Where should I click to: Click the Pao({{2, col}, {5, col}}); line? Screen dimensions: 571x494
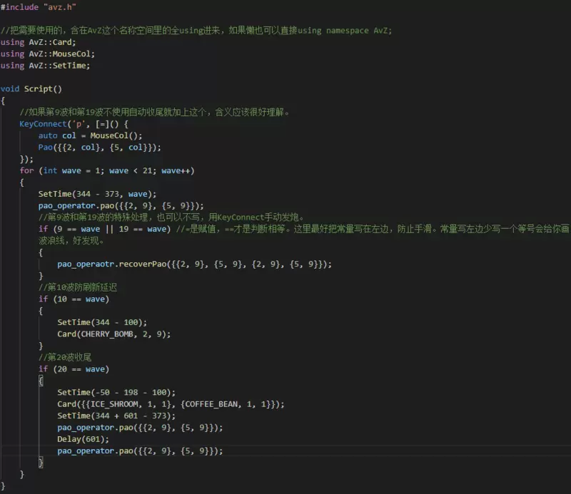pyautogui.click(x=100, y=148)
